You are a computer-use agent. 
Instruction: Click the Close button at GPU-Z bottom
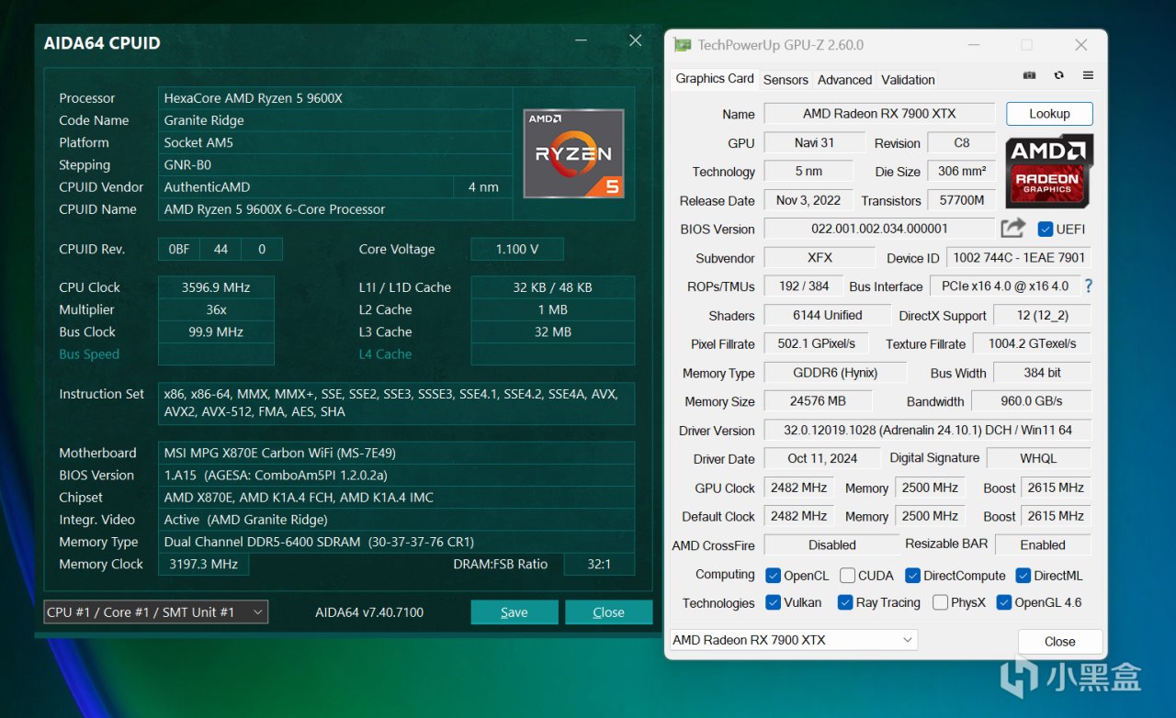pyautogui.click(x=1059, y=642)
